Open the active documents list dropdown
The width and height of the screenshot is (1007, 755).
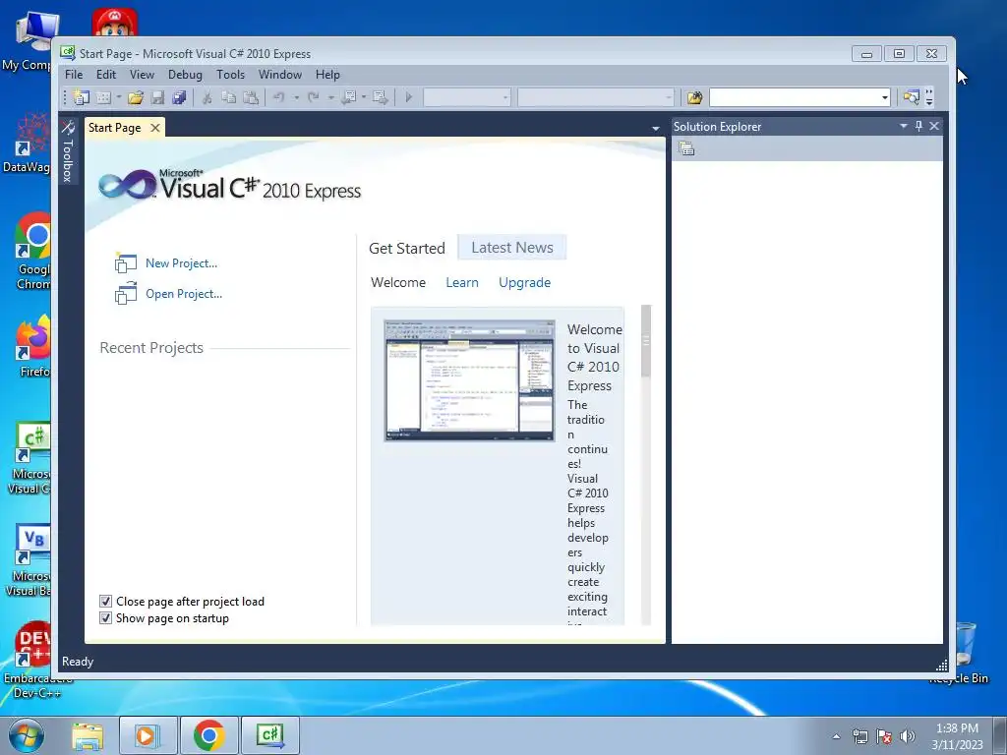[x=655, y=129]
